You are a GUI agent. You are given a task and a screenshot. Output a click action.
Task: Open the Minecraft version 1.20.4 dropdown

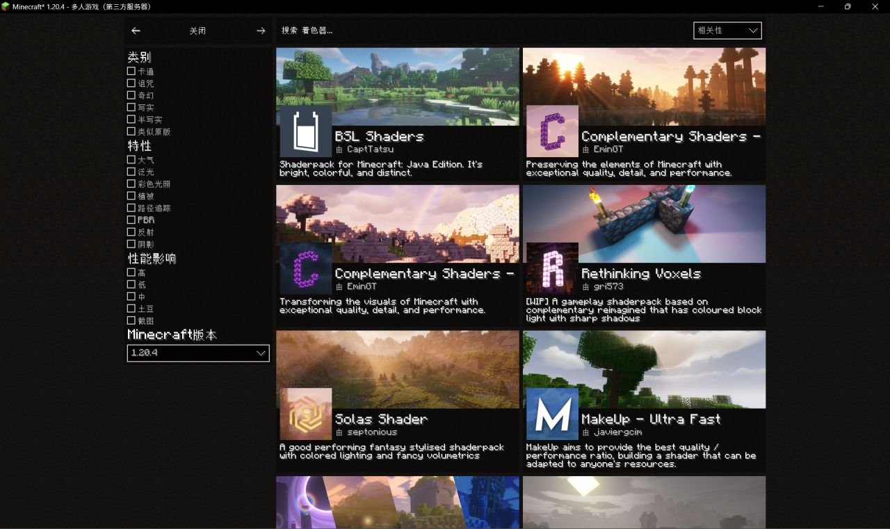[198, 353]
